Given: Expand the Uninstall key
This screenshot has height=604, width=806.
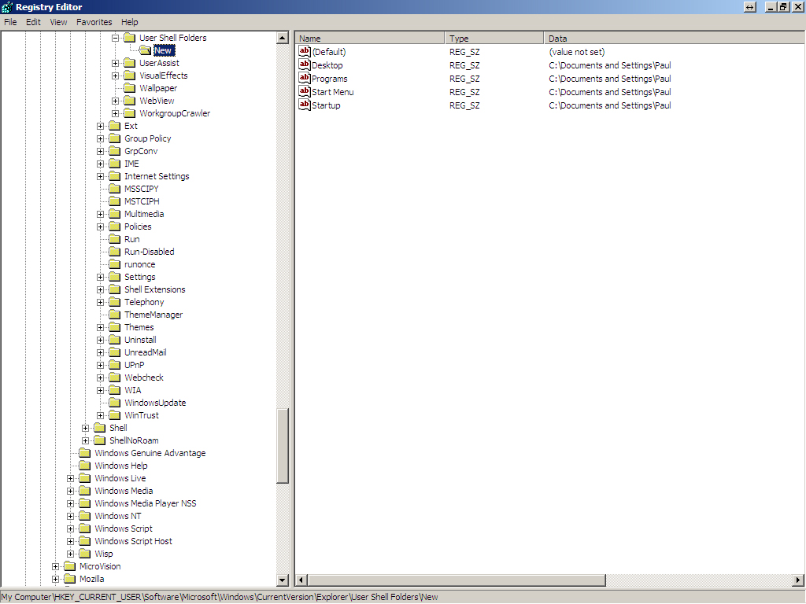Looking at the screenshot, I should (101, 340).
